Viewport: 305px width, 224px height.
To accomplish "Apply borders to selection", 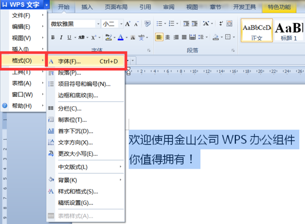I will [x=228, y=37].
